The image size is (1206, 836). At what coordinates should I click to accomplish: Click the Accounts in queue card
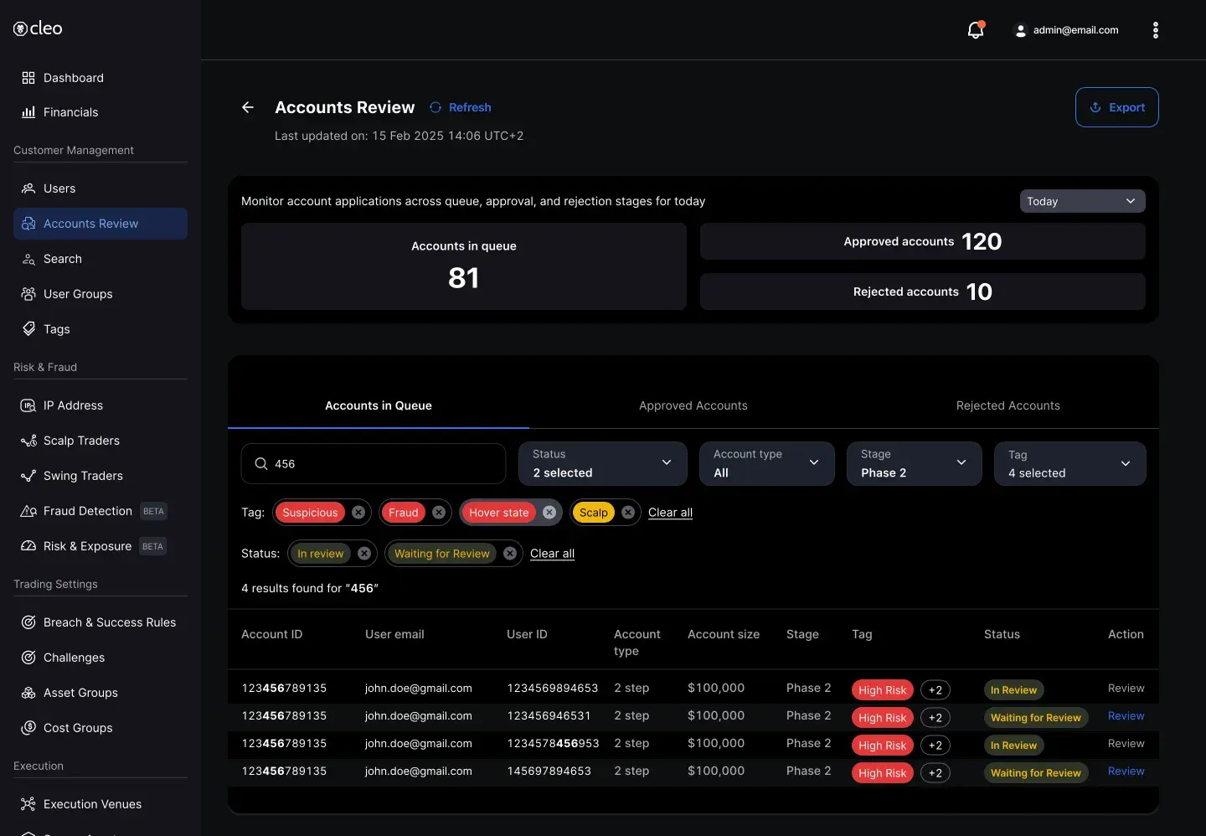(464, 266)
